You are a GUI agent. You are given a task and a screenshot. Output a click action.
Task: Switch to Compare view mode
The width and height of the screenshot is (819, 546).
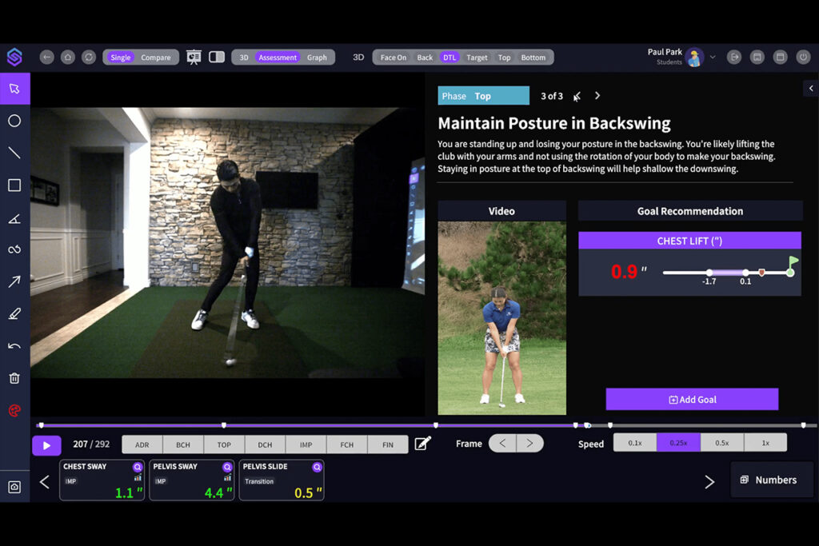tap(156, 58)
